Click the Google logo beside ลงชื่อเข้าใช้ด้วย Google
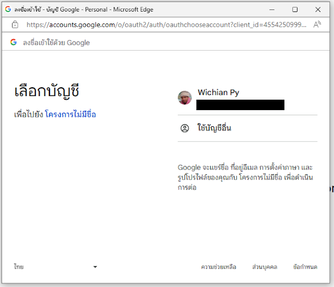The height and width of the screenshot is (287, 334). click(14, 42)
